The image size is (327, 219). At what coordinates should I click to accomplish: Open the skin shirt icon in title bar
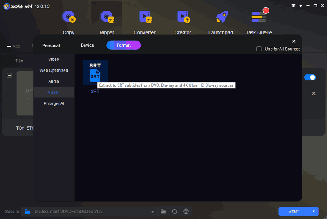pos(293,6)
